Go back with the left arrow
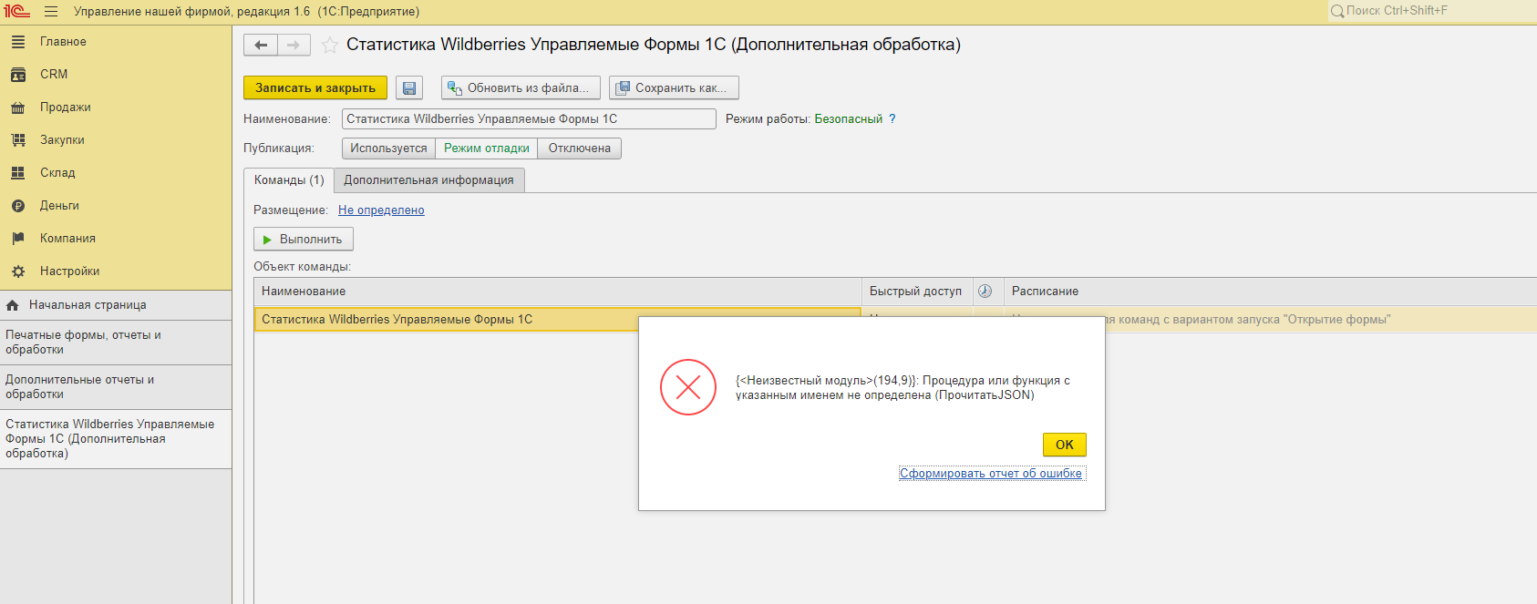Image resolution: width=1537 pixels, height=604 pixels. [x=261, y=45]
